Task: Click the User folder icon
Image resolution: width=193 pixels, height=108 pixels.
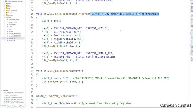Action: pyautogui.click(x=7, y=17)
